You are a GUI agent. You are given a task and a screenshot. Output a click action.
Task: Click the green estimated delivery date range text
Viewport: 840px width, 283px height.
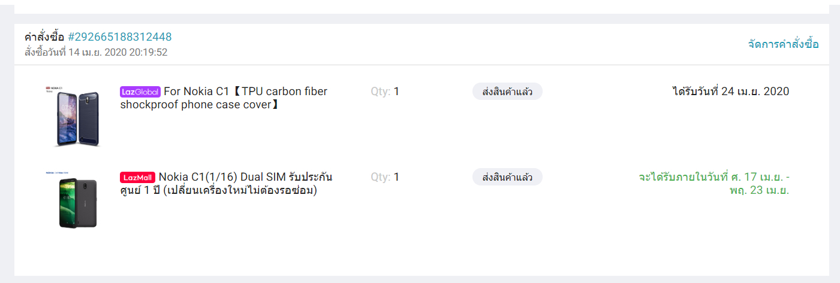(x=714, y=184)
